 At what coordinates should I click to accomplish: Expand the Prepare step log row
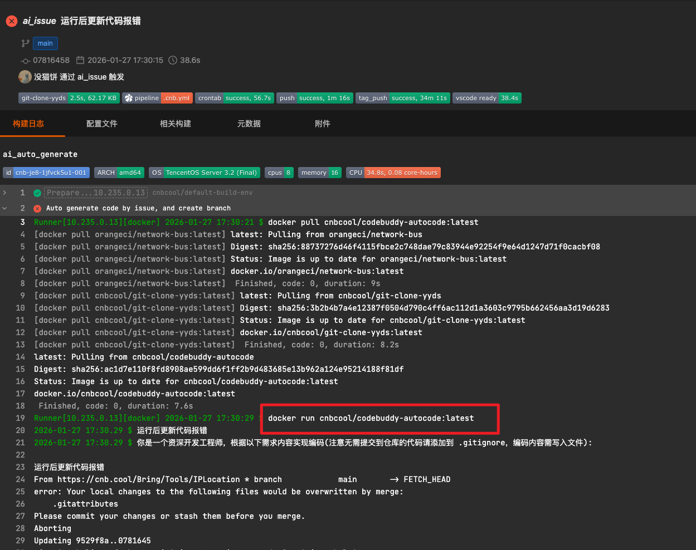(x=5, y=193)
